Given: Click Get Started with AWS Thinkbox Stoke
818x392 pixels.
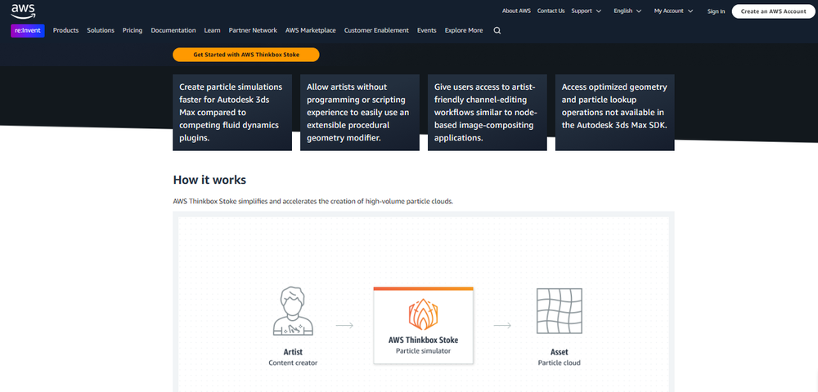Looking at the screenshot, I should (246, 55).
